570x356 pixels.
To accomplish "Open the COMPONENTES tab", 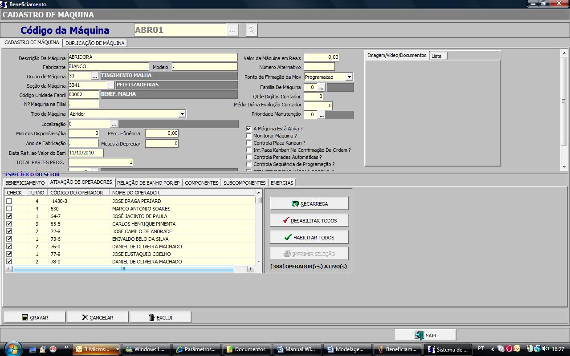I will coord(201,183).
